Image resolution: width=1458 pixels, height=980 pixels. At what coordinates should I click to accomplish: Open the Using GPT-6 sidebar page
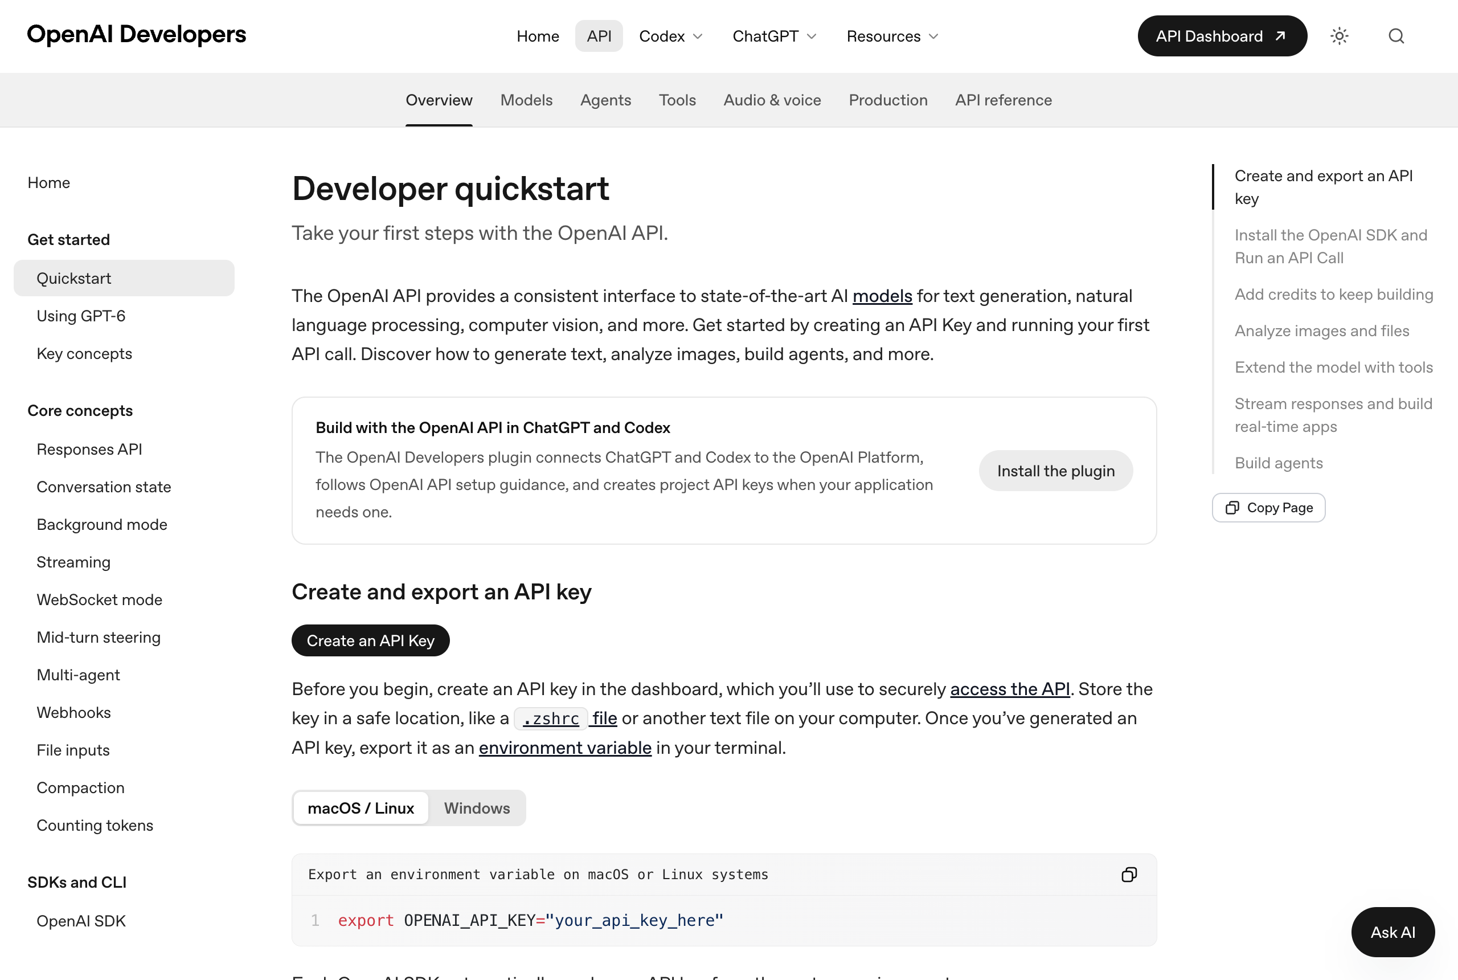(80, 316)
